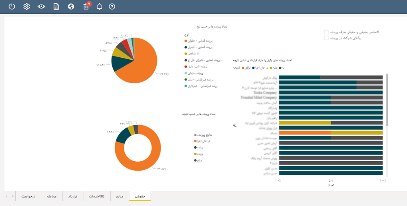Open the settings gear icon

[x=27, y=7]
